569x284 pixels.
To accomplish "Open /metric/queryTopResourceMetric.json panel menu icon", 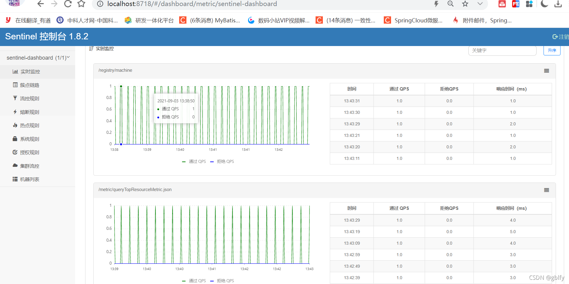I will (547, 190).
